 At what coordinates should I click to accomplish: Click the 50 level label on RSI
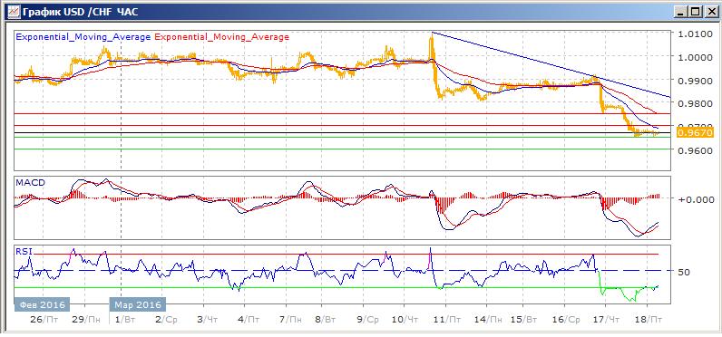click(685, 272)
